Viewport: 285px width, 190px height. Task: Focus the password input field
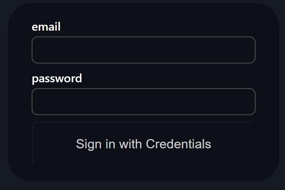point(144,101)
